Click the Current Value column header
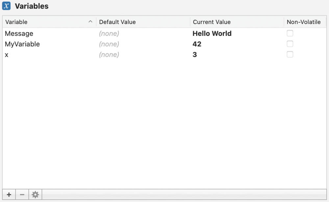Viewport: 329px width, 202px height. (x=212, y=22)
